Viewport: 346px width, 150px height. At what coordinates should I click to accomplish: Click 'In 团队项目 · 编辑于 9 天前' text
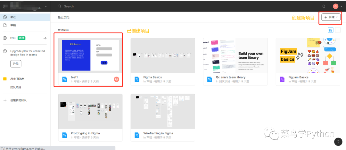[x=233, y=81]
